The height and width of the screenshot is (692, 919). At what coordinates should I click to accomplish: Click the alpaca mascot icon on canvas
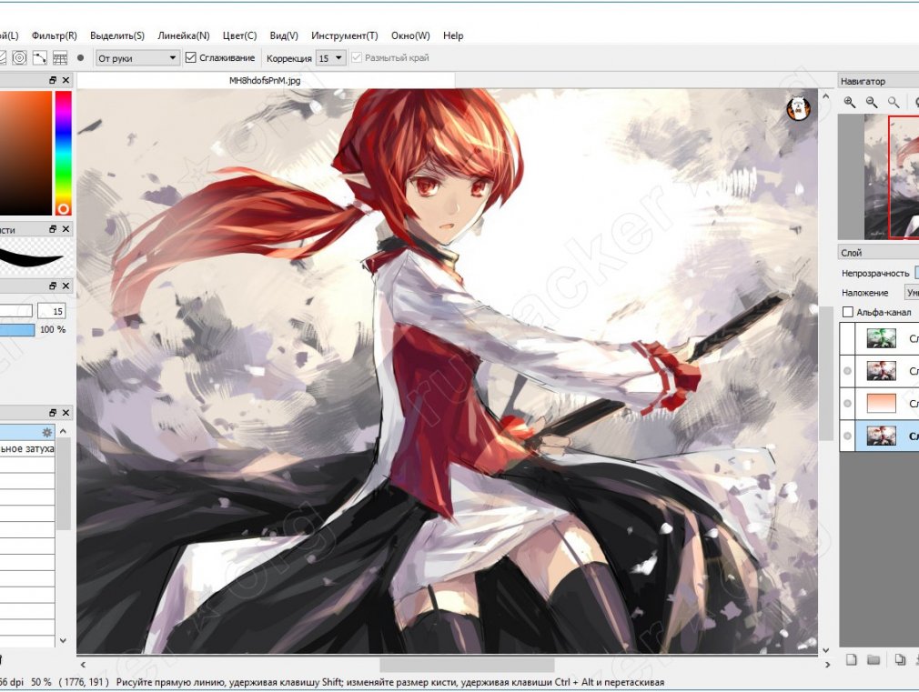(x=798, y=108)
